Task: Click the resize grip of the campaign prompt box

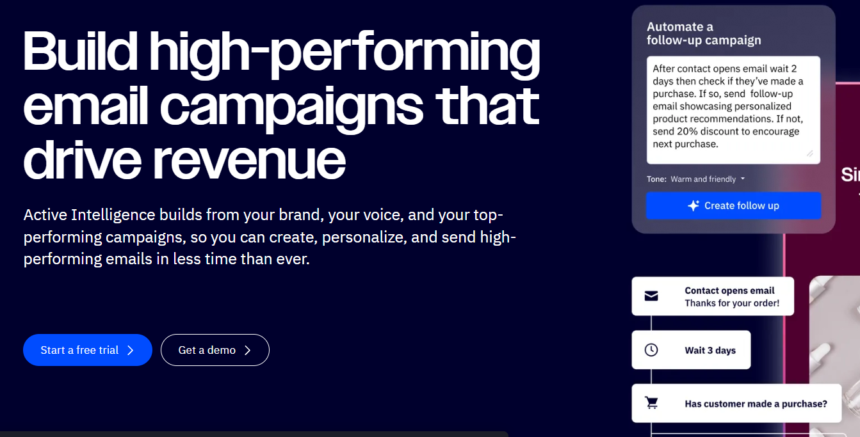Action: coord(809,154)
